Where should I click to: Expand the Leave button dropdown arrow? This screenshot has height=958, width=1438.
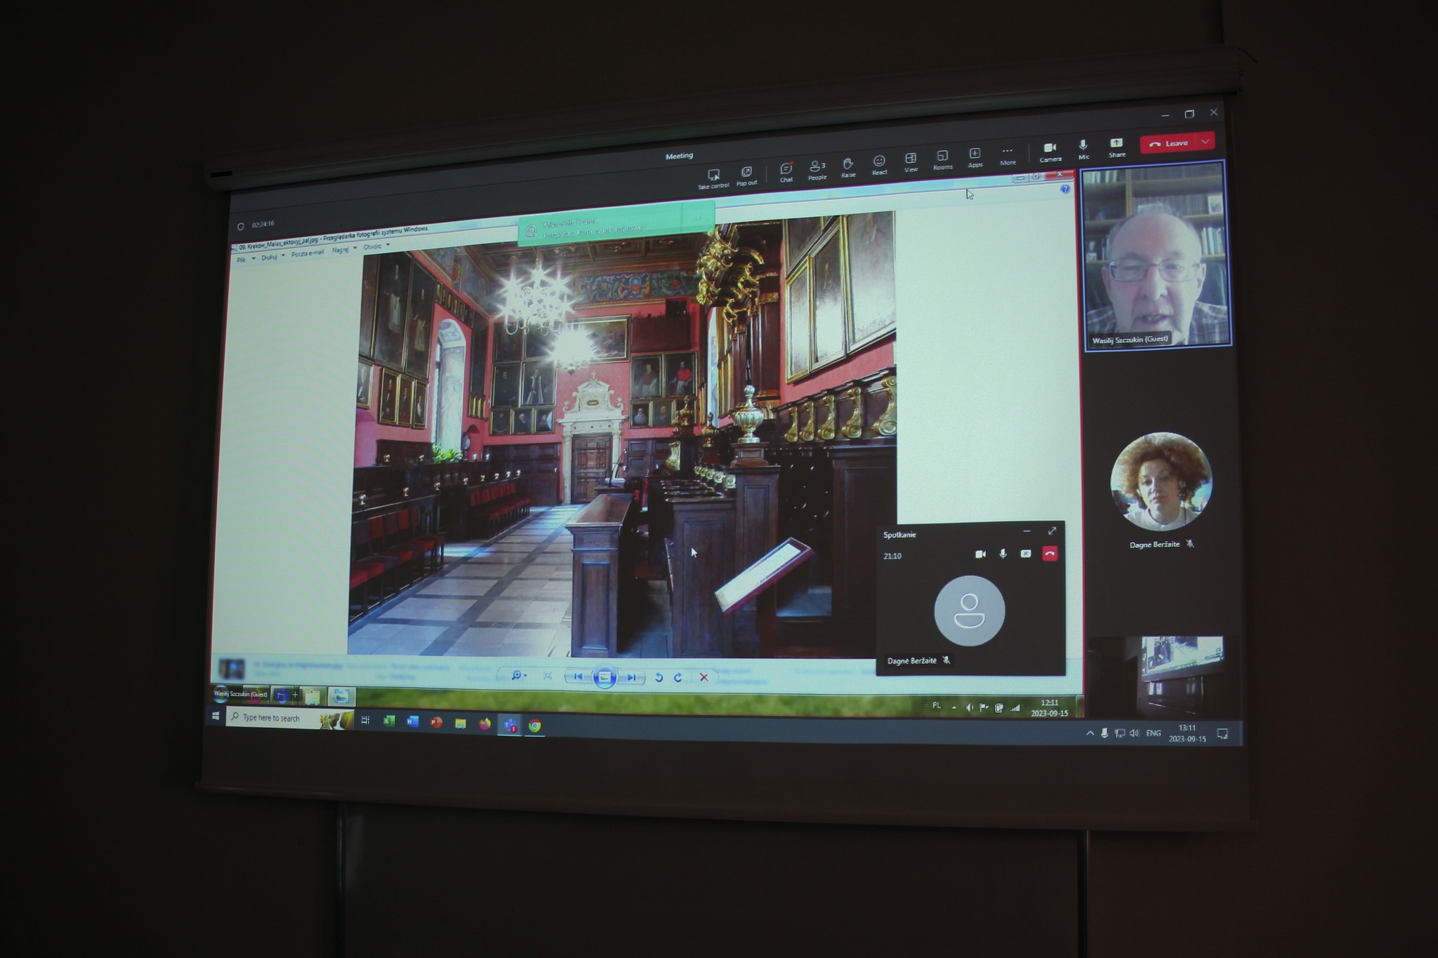pyautogui.click(x=1206, y=142)
